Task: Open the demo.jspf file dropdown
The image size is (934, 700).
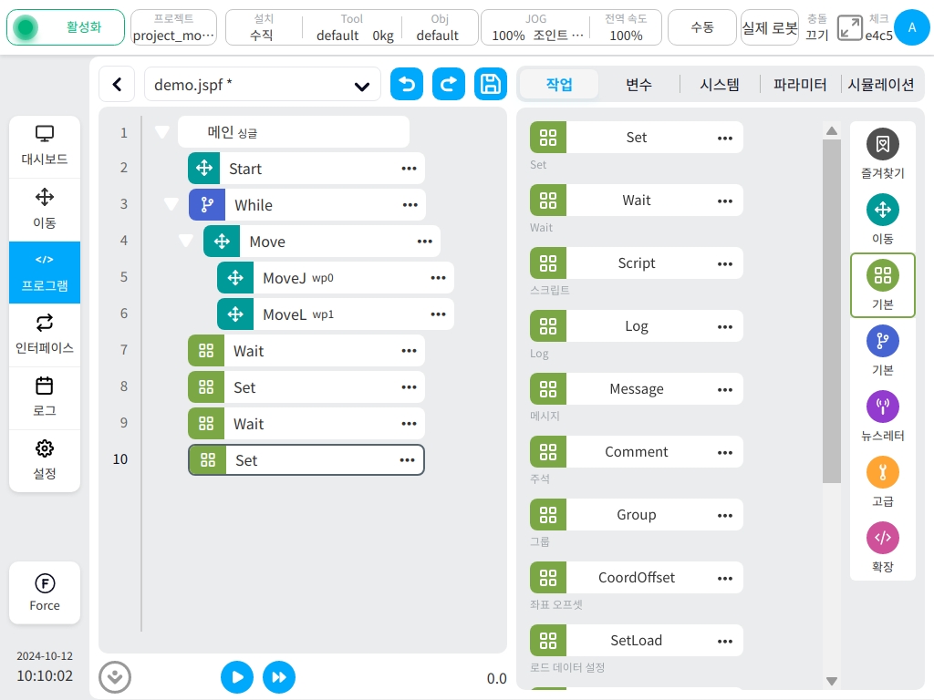Action: (x=262, y=85)
